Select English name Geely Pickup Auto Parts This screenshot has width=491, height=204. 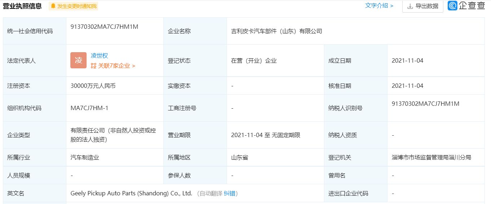131,193
